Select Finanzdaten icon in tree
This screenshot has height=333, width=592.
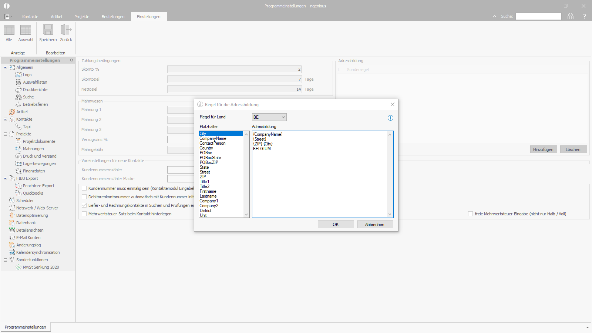(x=18, y=171)
